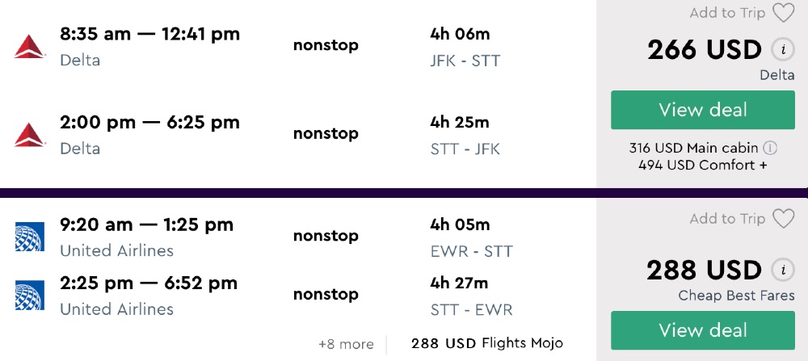Screen dimensions: 808x361
Task: Open 288 USD Flights Mojo offer
Action: click(486, 343)
